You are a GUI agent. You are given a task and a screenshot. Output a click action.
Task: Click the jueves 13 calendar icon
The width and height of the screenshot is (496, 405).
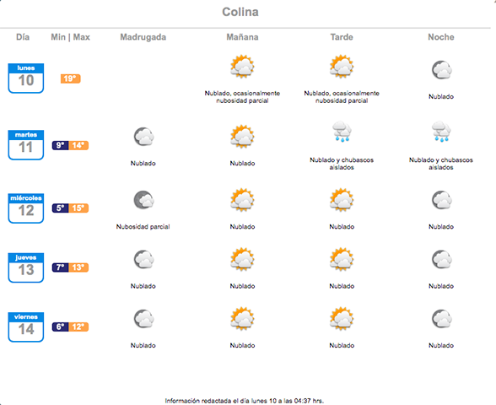(26, 267)
